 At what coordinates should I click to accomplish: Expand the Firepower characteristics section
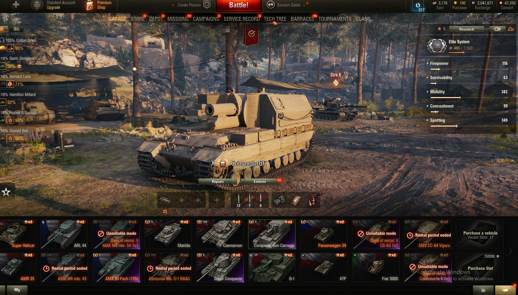pyautogui.click(x=439, y=63)
